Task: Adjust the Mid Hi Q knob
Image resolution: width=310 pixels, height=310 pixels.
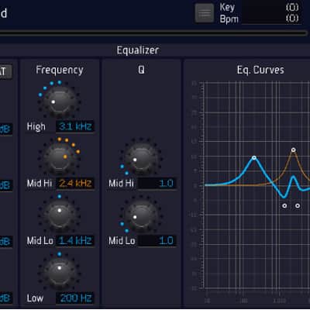Action: coord(141,159)
